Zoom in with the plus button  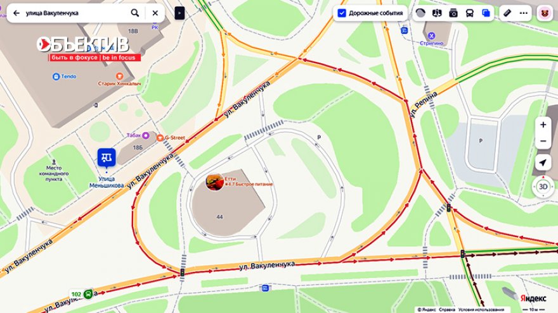pyautogui.click(x=543, y=125)
